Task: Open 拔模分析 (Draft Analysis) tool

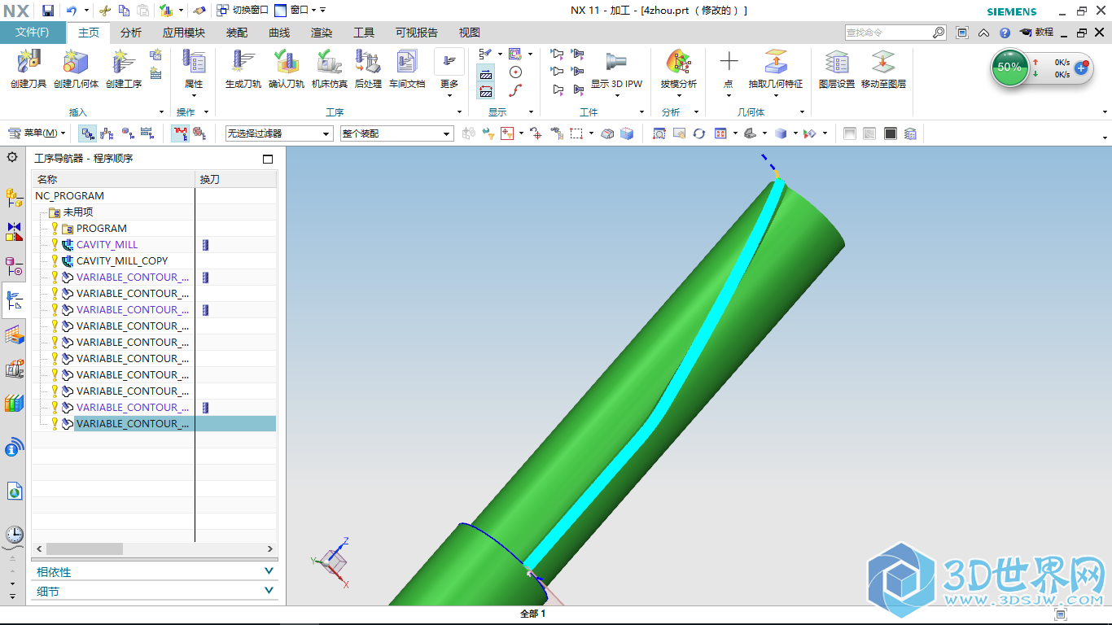Action: 678,68
